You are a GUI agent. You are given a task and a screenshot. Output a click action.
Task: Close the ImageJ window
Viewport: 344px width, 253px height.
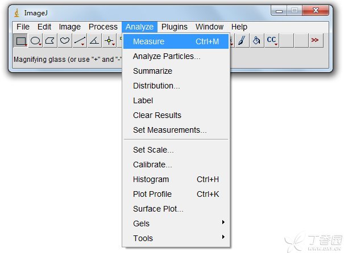pos(316,10)
